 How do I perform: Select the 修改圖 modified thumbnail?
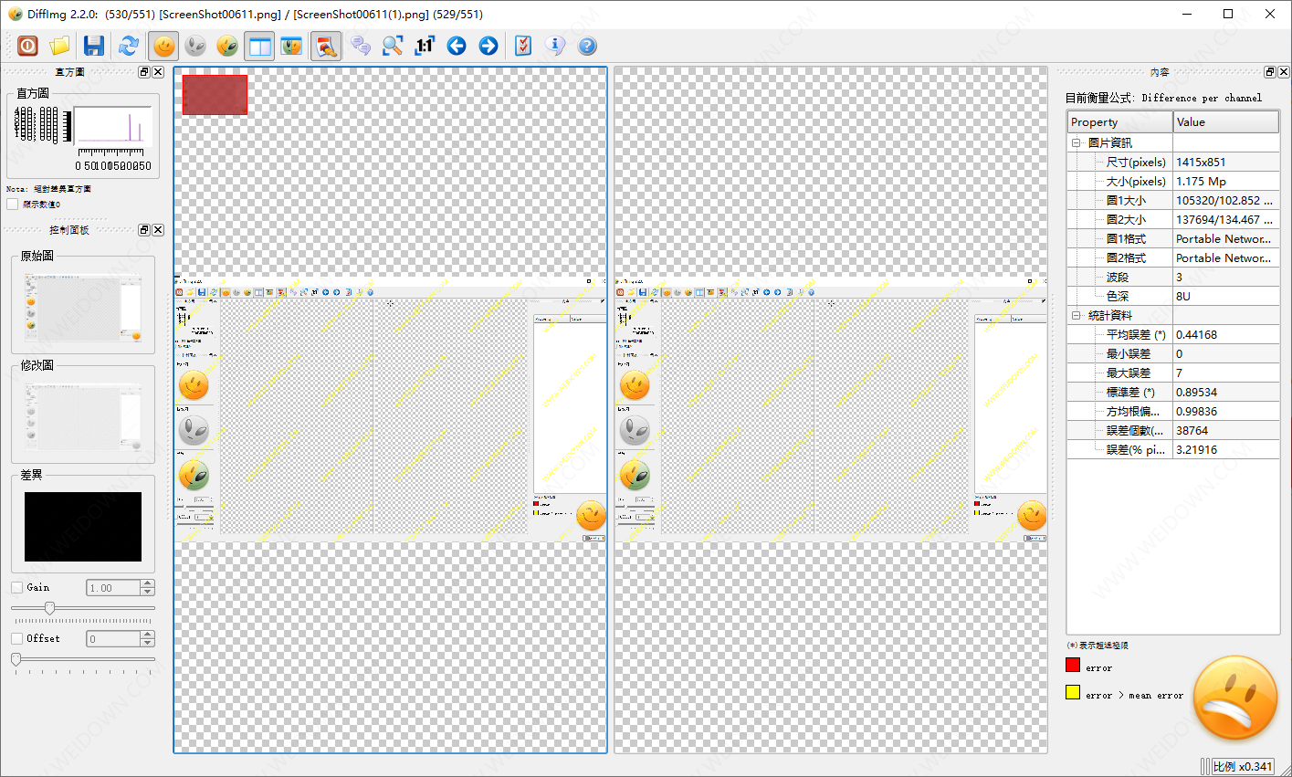(83, 416)
